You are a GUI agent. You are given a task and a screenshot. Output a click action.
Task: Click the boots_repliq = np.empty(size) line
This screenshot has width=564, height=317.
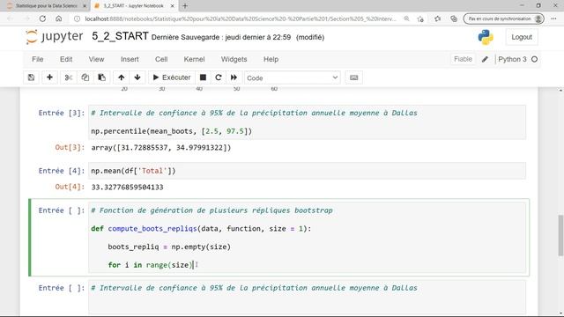pos(169,247)
